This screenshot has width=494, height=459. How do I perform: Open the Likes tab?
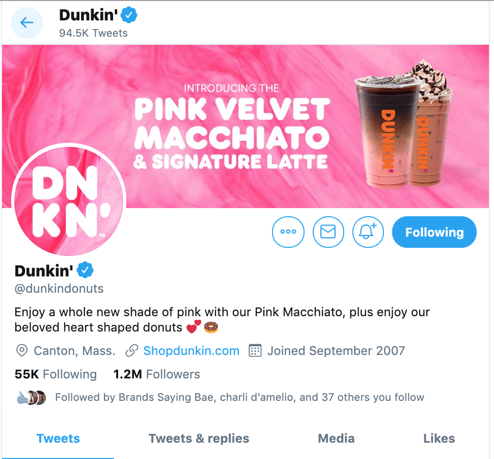click(x=439, y=439)
